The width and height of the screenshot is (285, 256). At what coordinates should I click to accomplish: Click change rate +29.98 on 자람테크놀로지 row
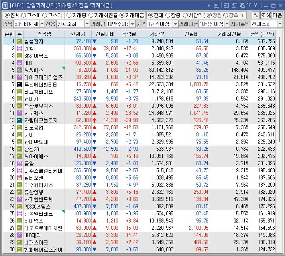pos(131,120)
